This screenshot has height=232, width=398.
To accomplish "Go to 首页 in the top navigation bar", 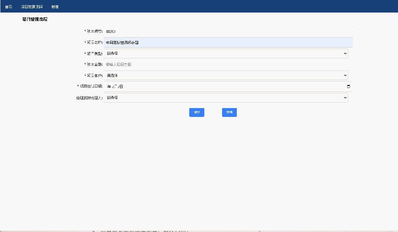I will coord(8,7).
